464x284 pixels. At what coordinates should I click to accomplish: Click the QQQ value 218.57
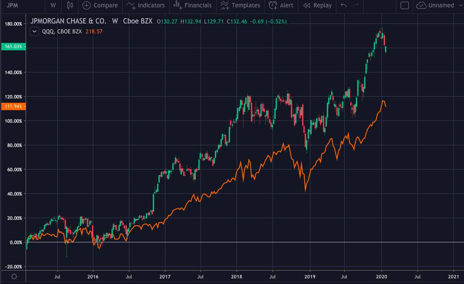[94, 32]
